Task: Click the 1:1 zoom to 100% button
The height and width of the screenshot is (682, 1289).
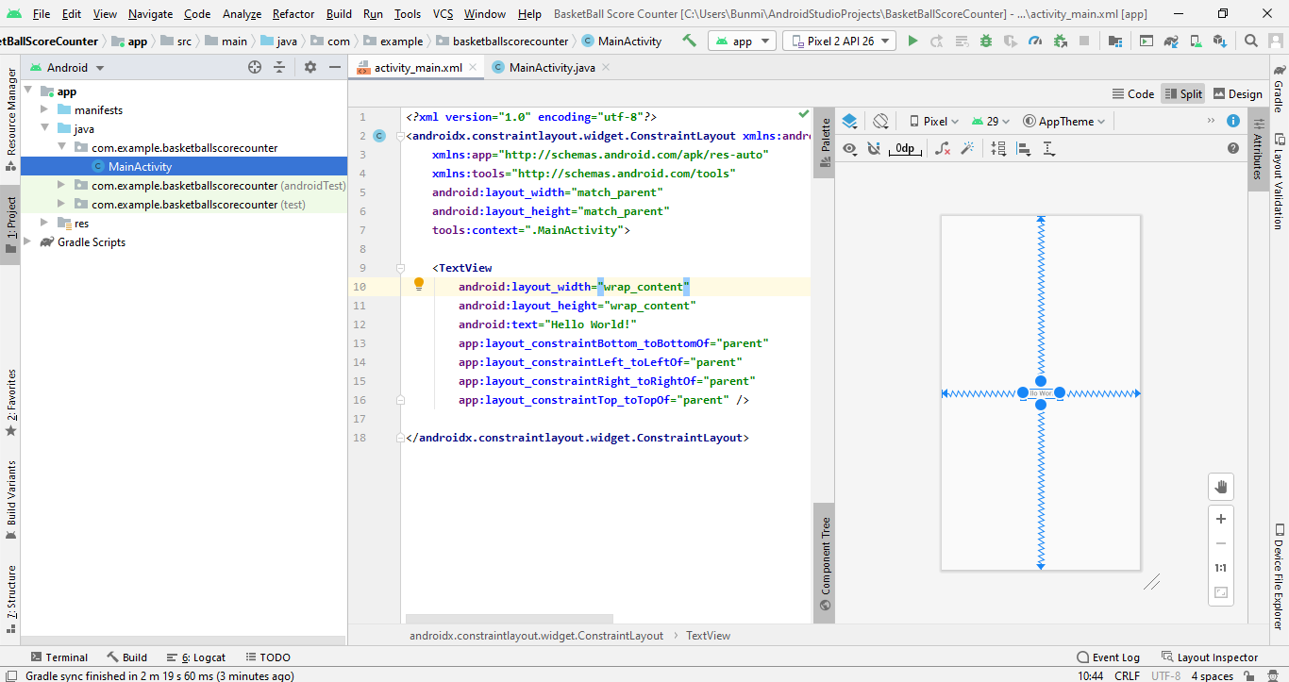Action: click(1221, 568)
